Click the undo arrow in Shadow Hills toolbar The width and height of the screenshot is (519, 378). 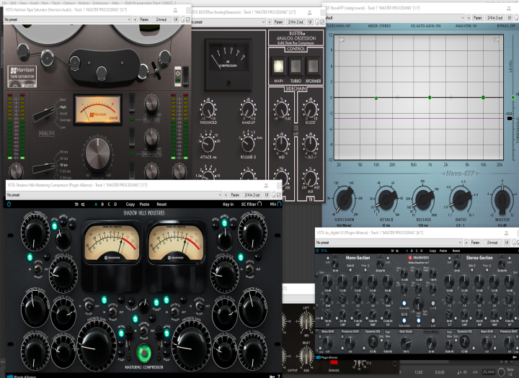click(x=76, y=204)
